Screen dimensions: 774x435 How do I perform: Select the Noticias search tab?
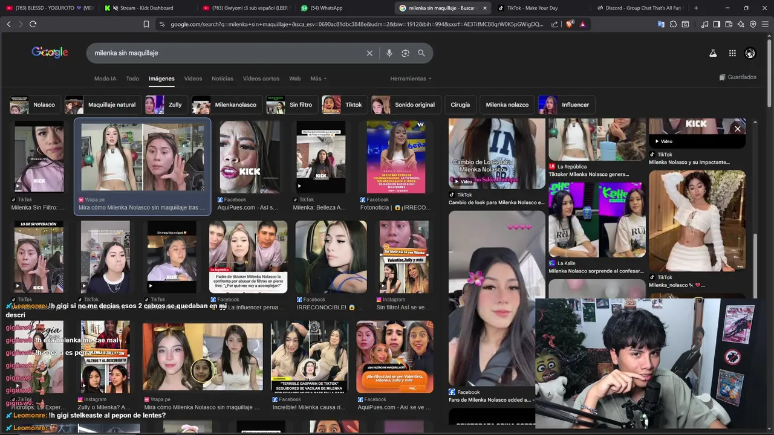point(223,79)
